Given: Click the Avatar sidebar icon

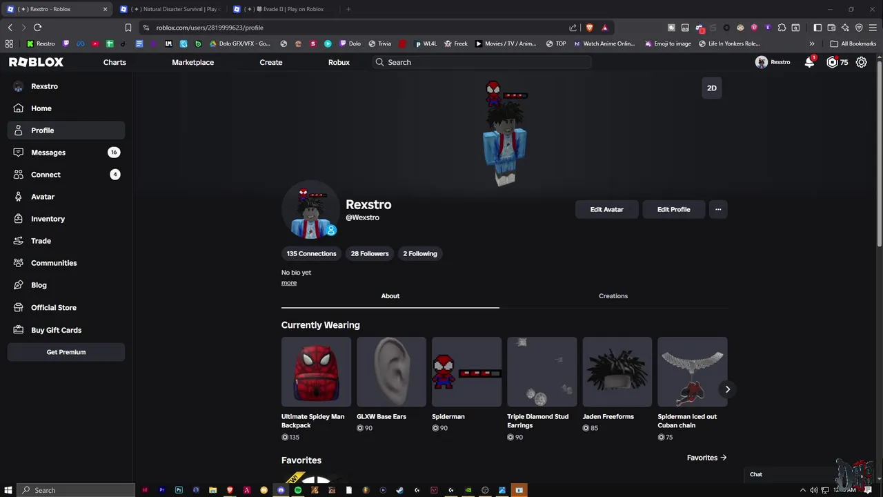Looking at the screenshot, I should 19,197.
